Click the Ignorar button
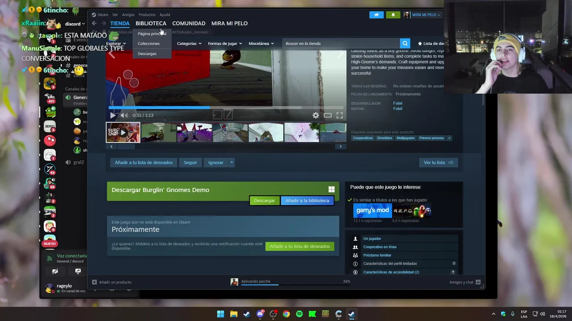Image resolution: width=572 pixels, height=321 pixels. coord(216,163)
